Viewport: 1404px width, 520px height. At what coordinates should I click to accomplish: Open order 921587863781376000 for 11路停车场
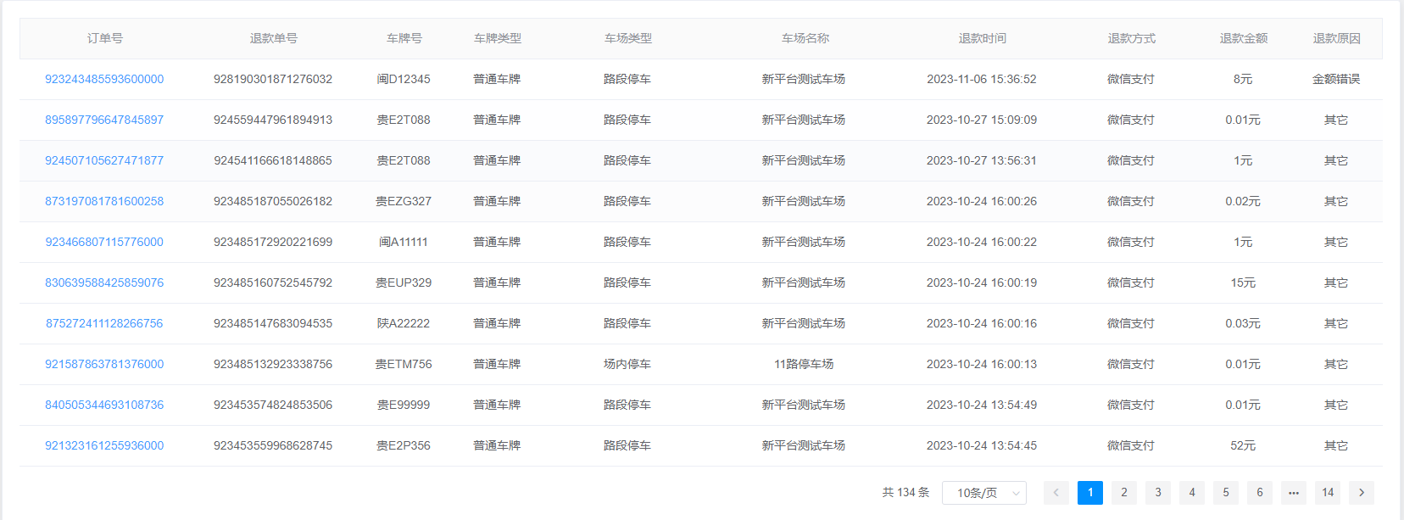click(x=104, y=364)
